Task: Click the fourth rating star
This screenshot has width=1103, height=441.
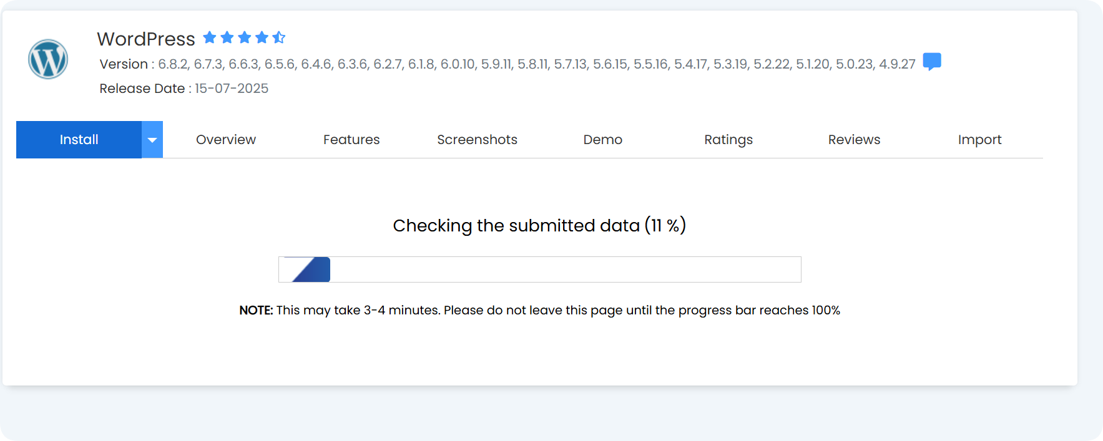Action: (x=262, y=37)
